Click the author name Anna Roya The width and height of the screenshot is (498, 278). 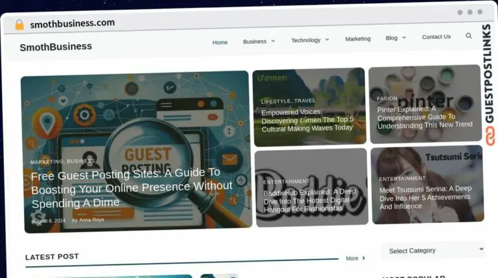tap(91, 220)
